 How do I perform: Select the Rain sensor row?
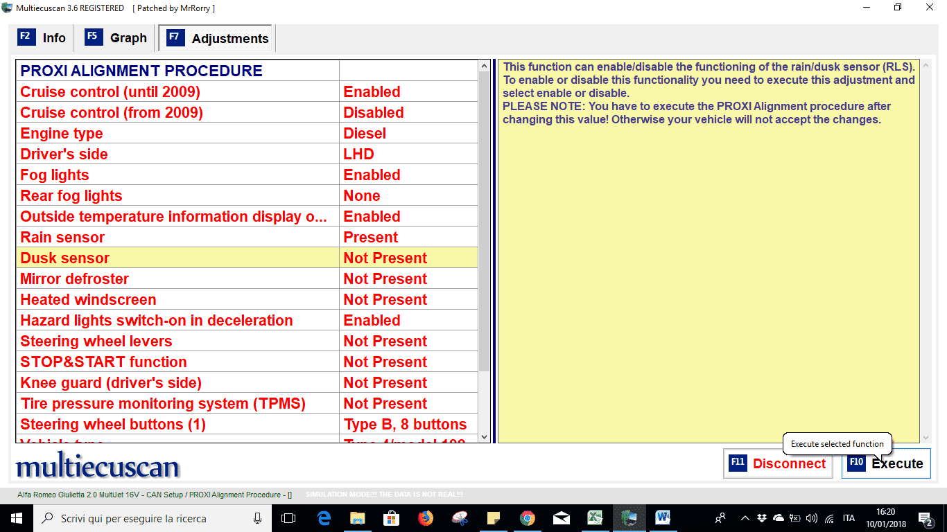tap(177, 237)
